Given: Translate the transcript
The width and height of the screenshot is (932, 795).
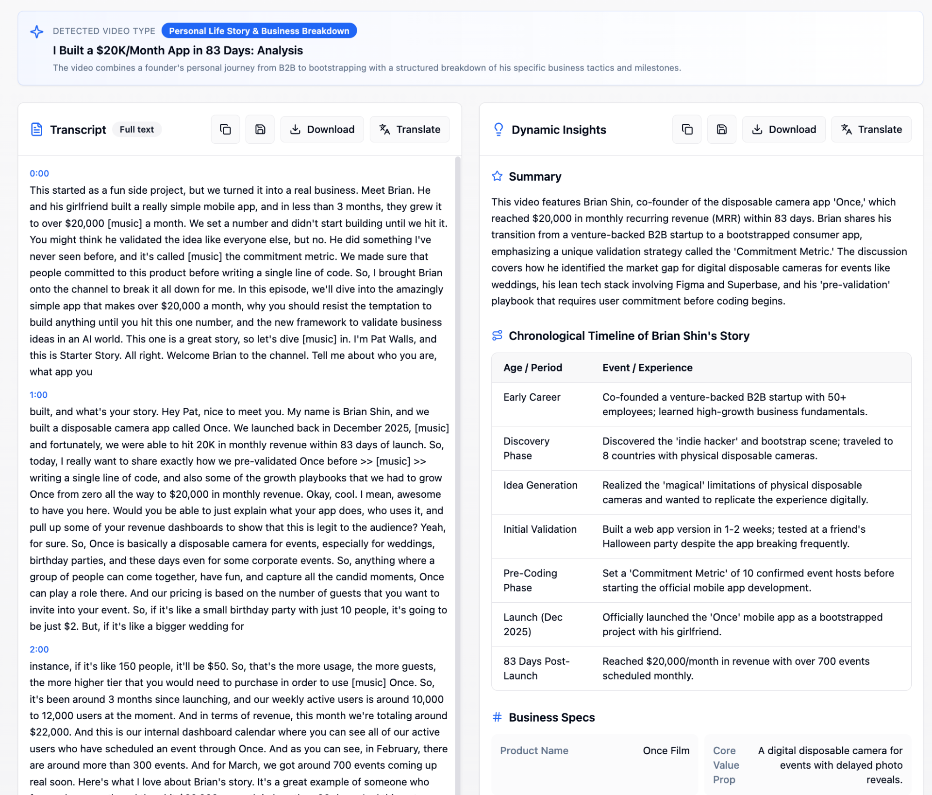Looking at the screenshot, I should pyautogui.click(x=410, y=129).
